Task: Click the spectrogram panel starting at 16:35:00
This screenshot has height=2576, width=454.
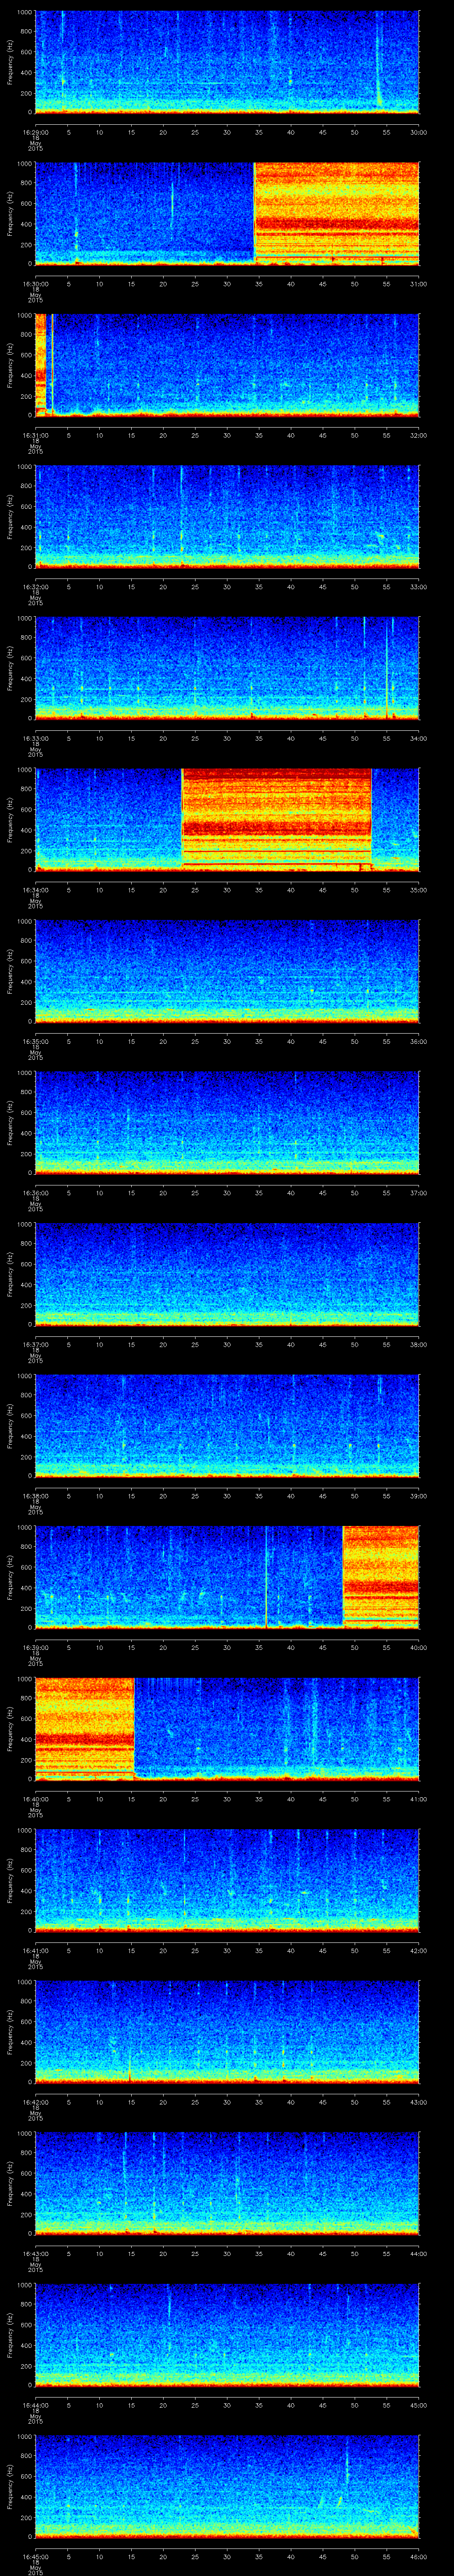Action: pos(227,971)
